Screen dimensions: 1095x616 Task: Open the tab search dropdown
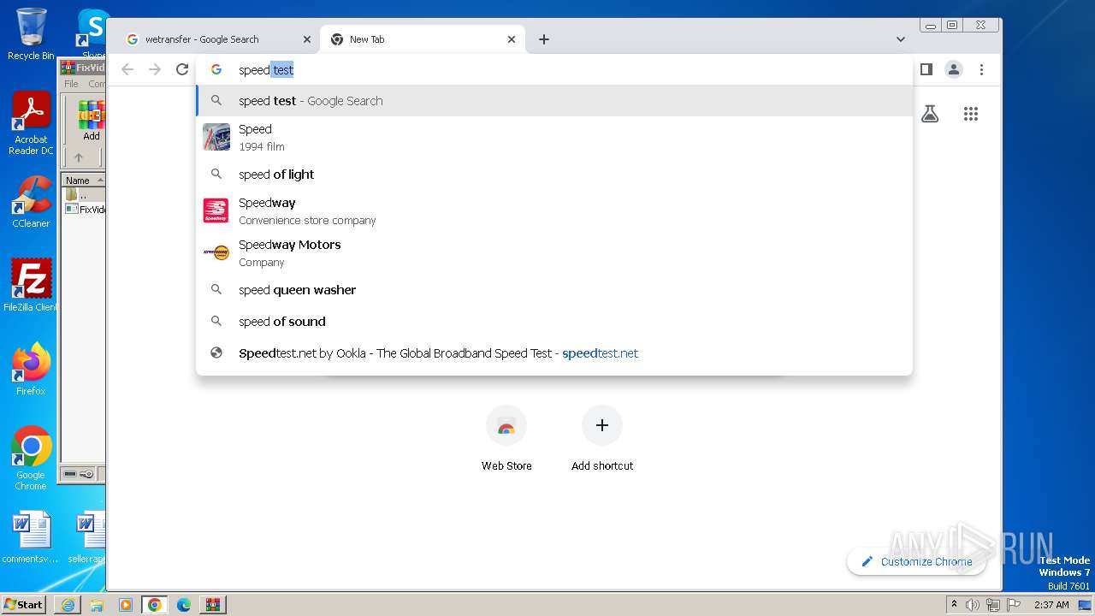tap(901, 39)
